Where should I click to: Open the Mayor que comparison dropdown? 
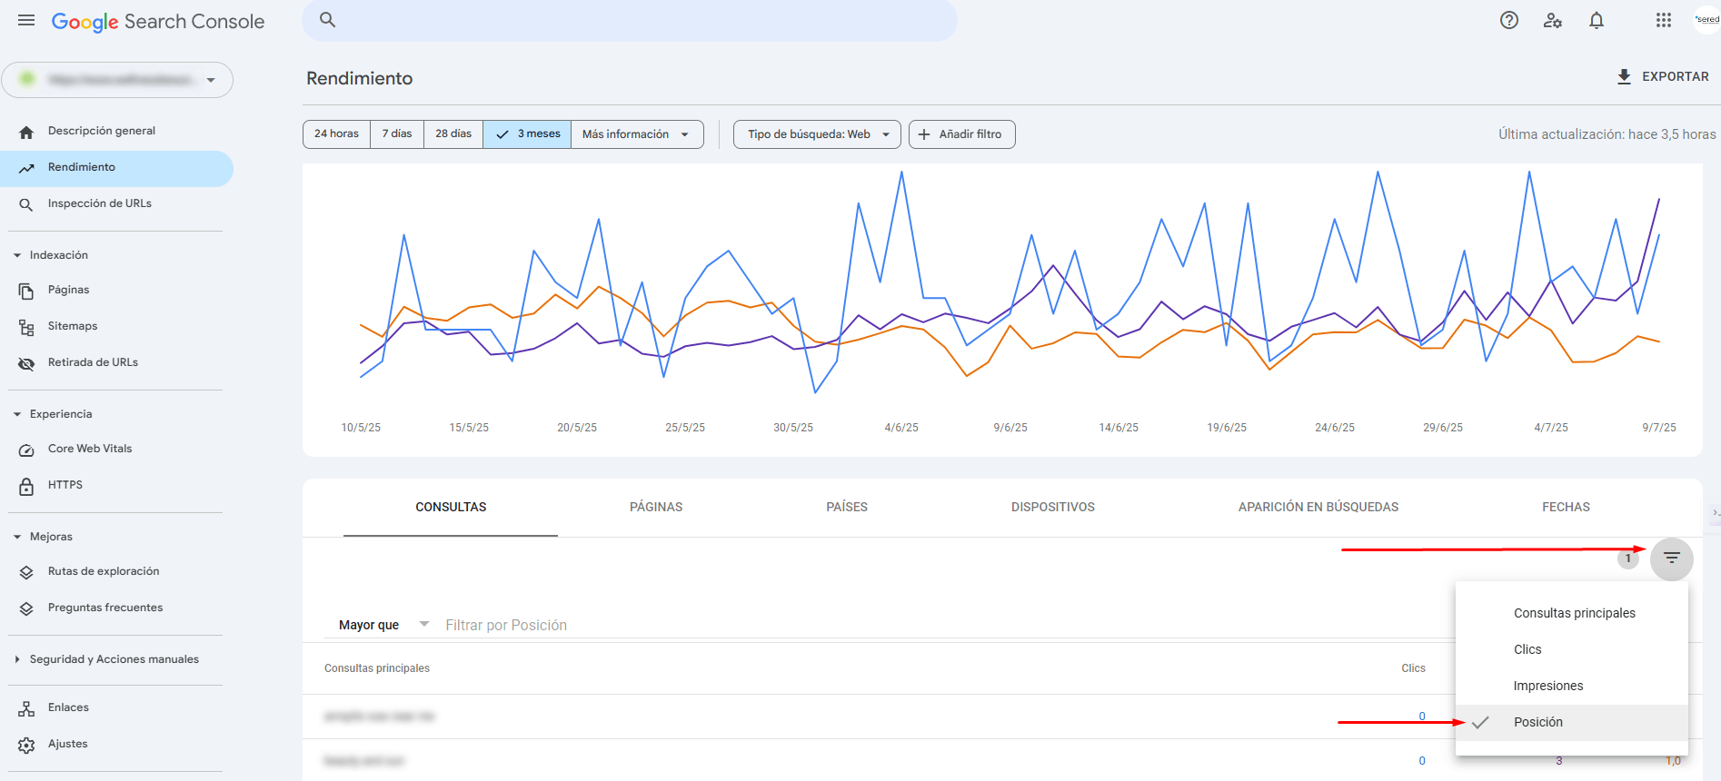click(x=383, y=625)
